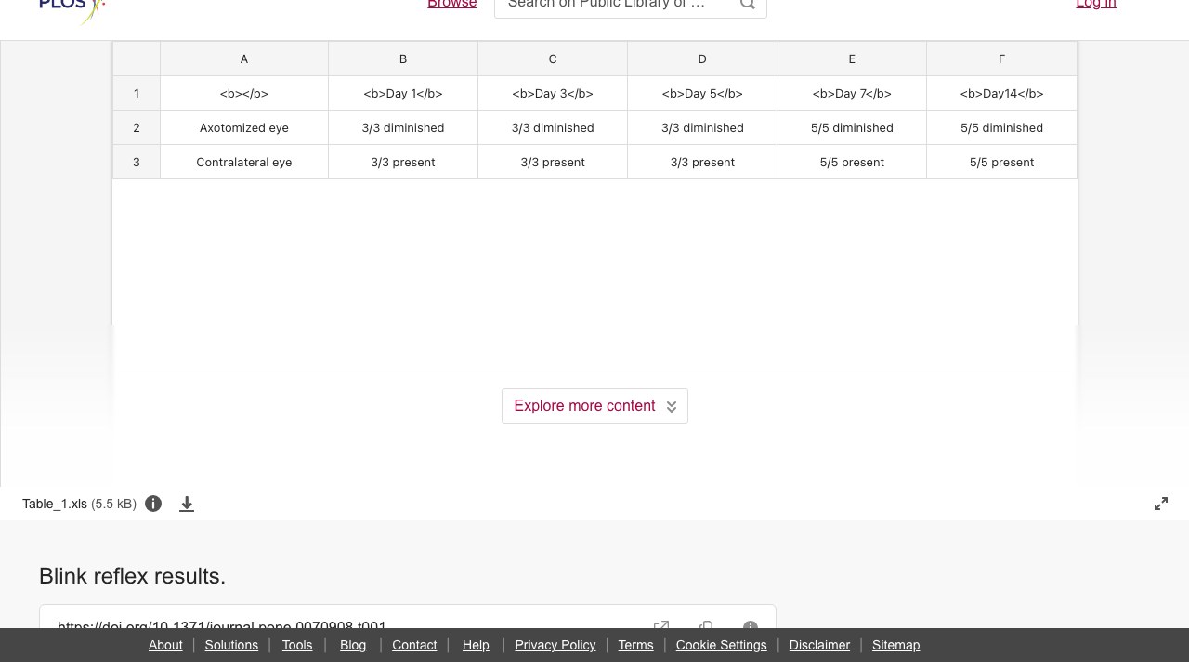The height and width of the screenshot is (669, 1189).
Task: Open the Browse link
Action: tap(452, 4)
